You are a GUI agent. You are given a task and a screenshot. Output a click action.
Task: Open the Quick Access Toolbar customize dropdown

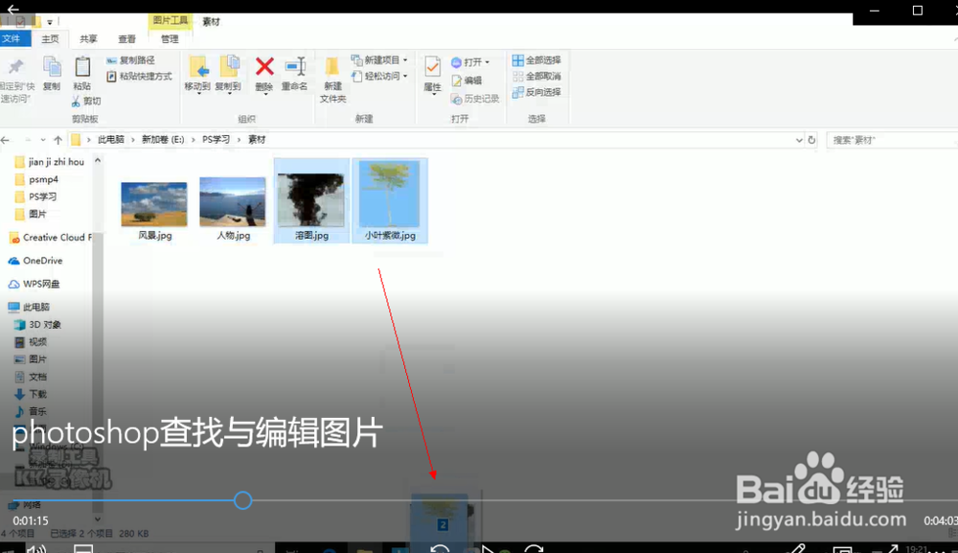[50, 22]
